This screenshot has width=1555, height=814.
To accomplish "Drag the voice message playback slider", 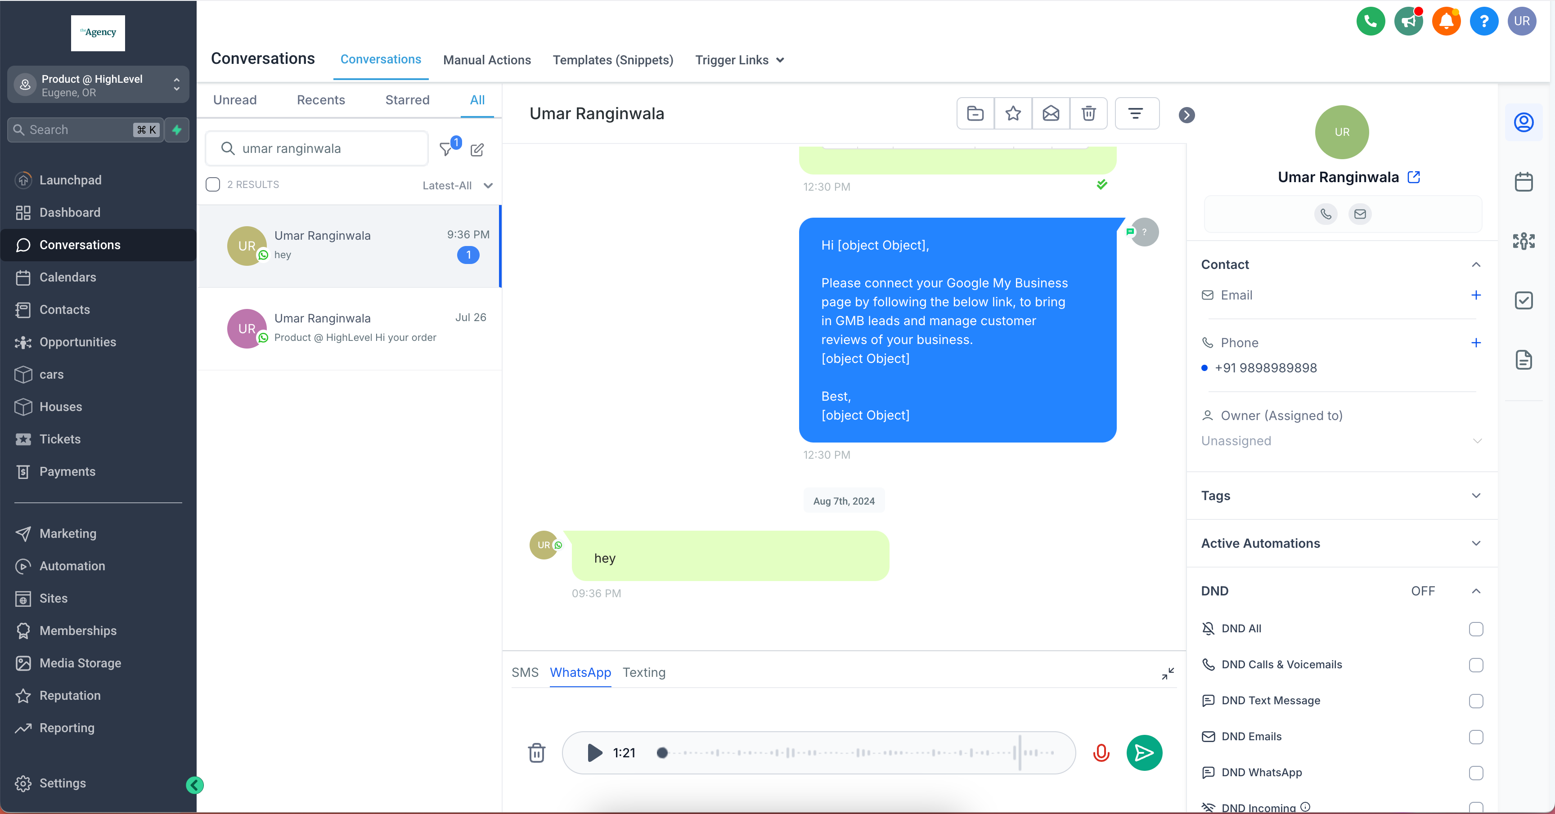I will point(662,752).
